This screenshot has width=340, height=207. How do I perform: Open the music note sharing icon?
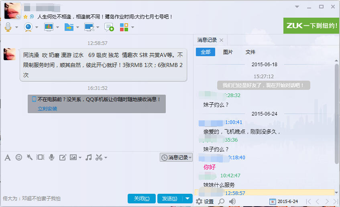point(88,158)
